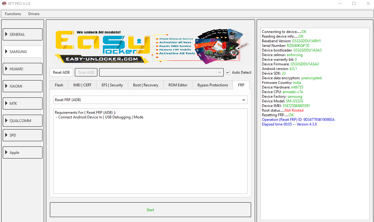Click the Serial Number RZ8J40KQP1D log line
374x222 pixels.
pos(286,46)
